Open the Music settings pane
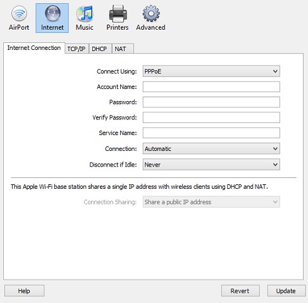308x303 pixels. (85, 18)
